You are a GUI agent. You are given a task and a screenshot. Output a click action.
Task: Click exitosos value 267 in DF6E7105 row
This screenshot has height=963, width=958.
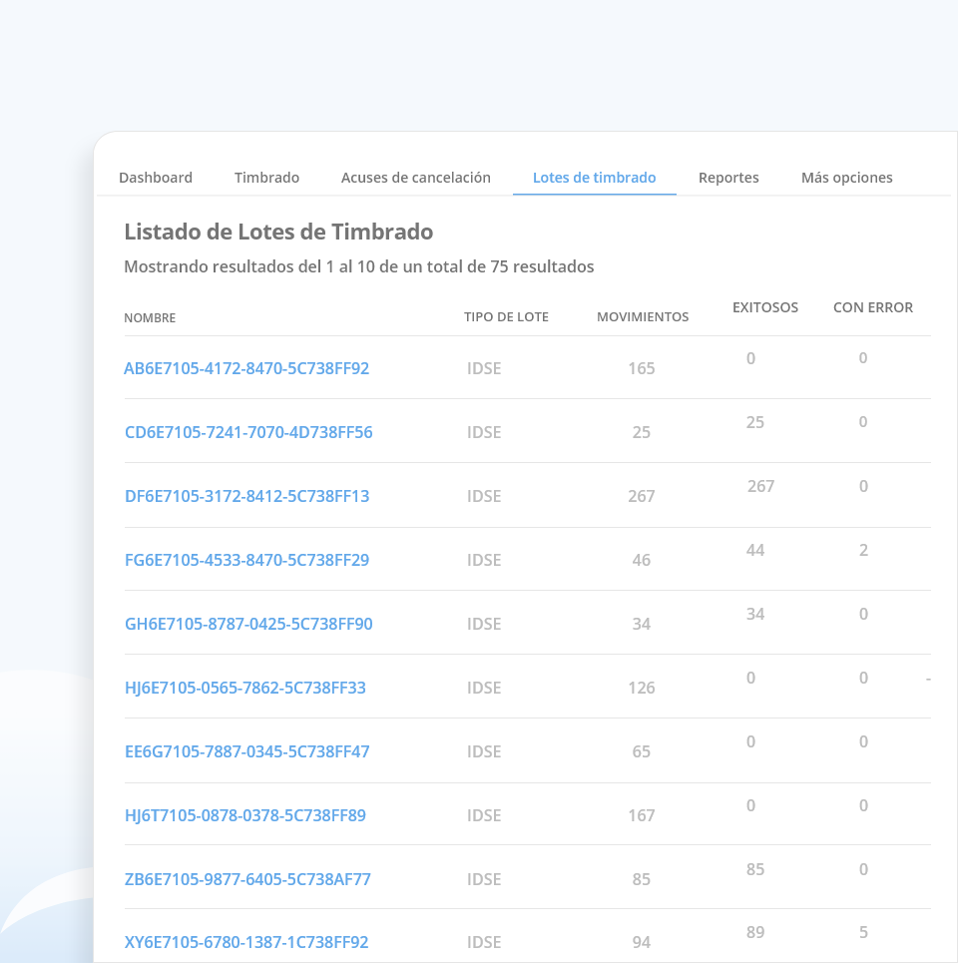pos(760,486)
